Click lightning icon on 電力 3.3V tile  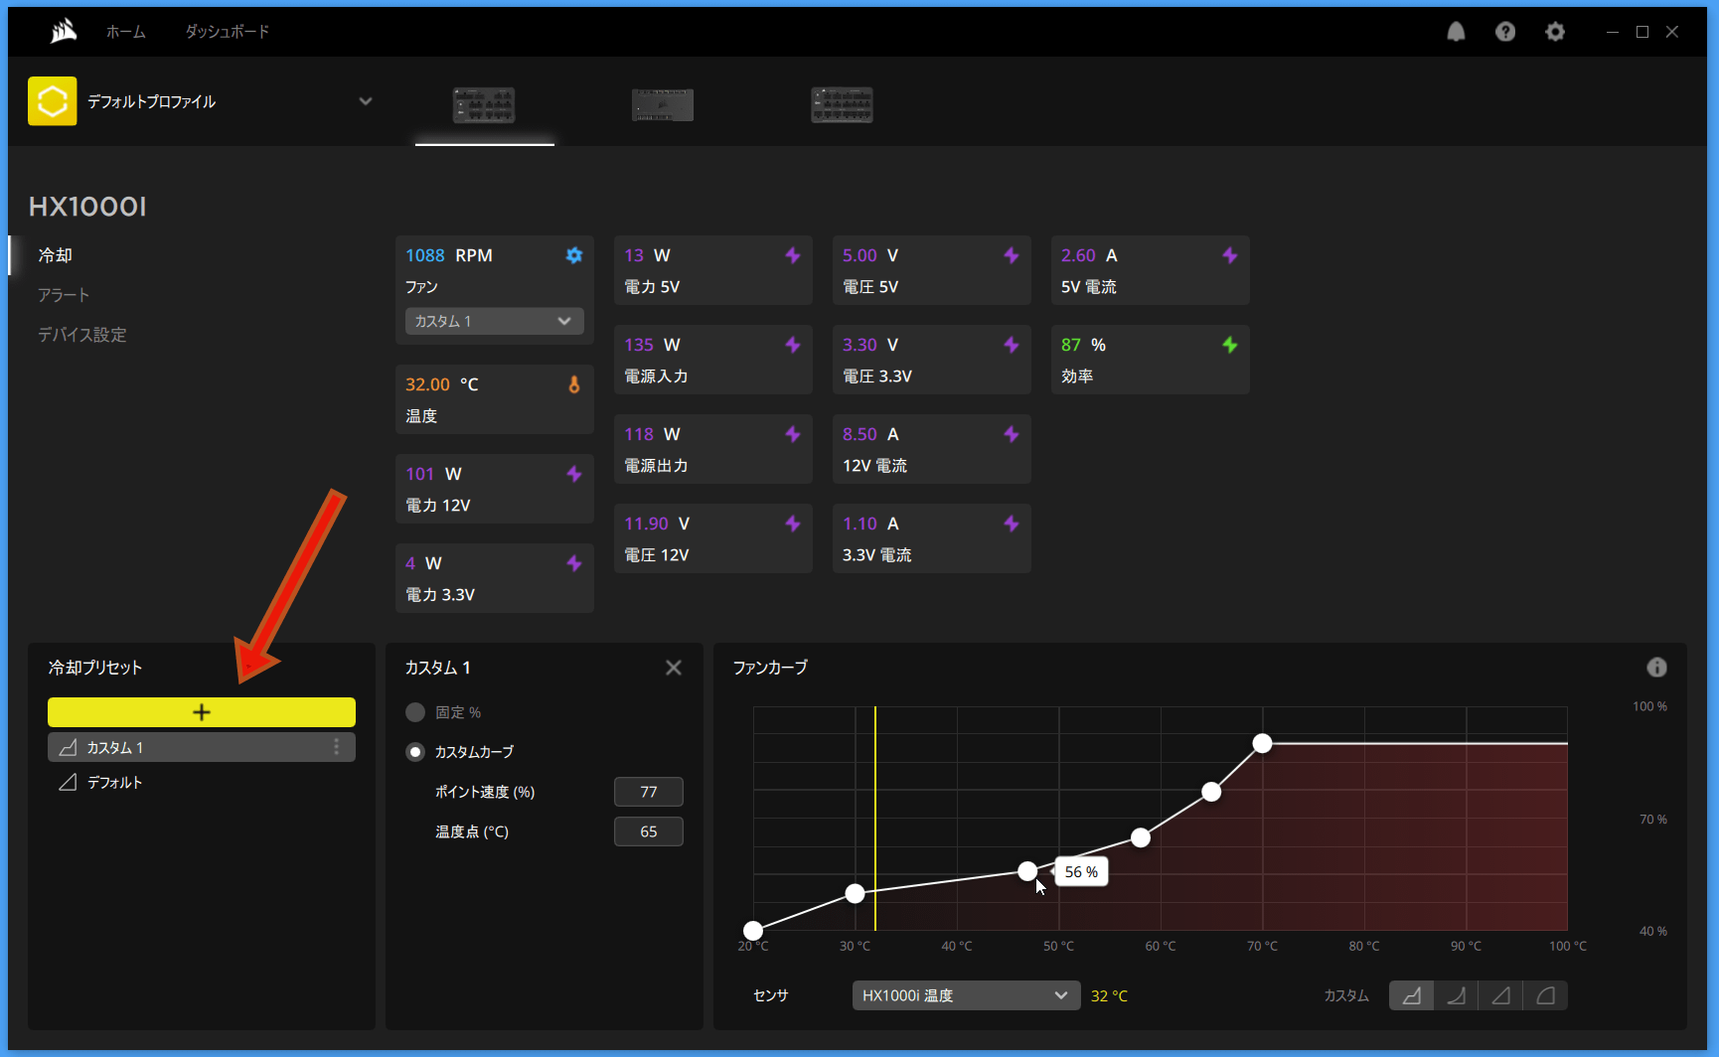574,563
